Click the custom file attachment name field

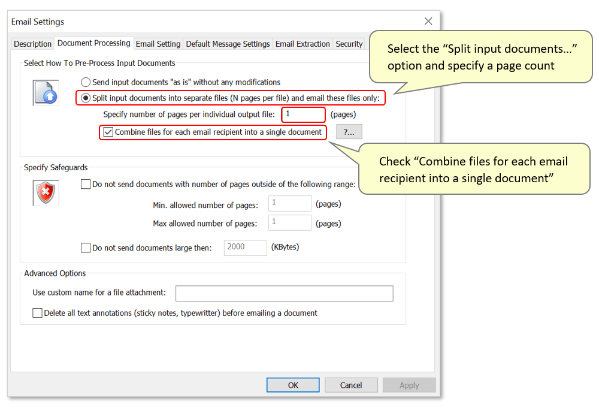(x=284, y=293)
